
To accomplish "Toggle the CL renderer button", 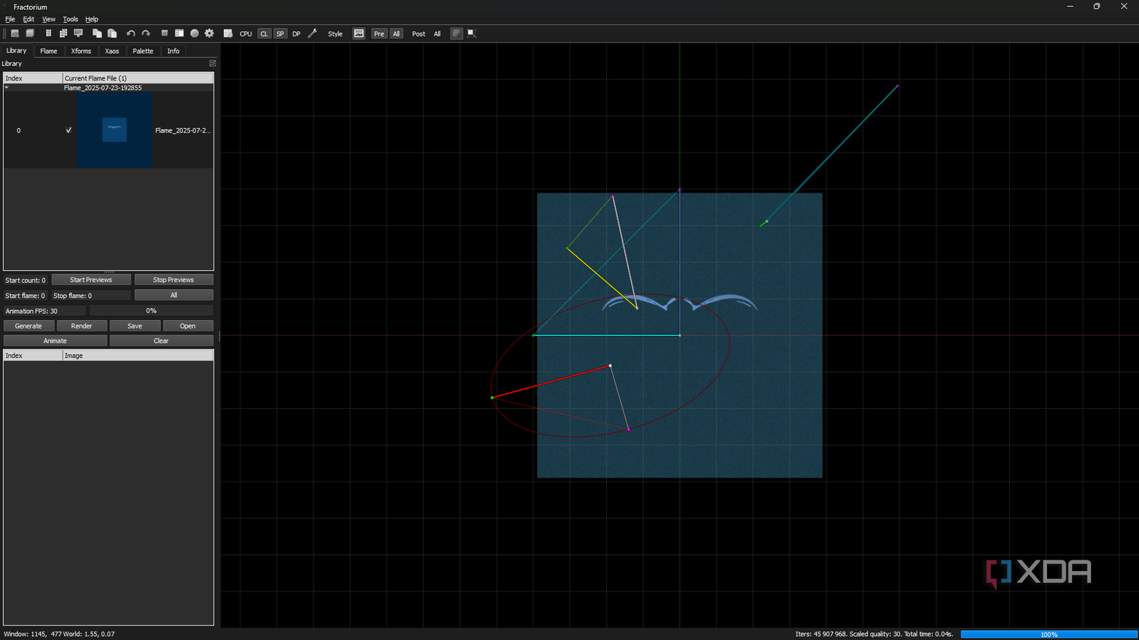I will pos(264,33).
